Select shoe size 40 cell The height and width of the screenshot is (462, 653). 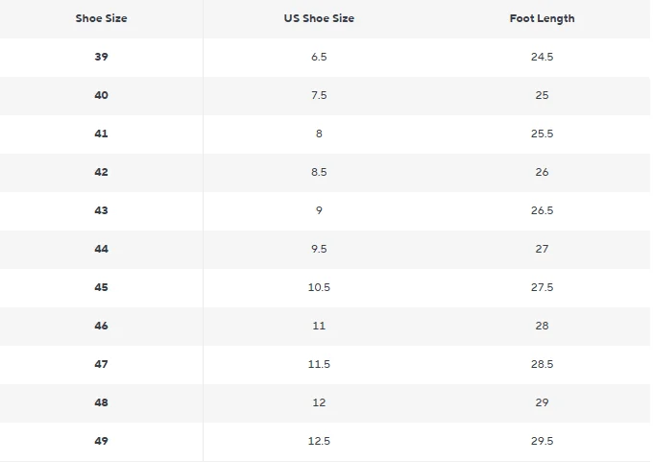coord(101,96)
